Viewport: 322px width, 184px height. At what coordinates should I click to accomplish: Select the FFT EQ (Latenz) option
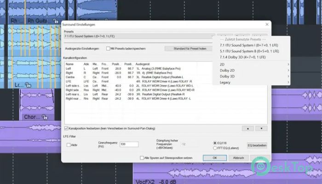(x=215, y=148)
